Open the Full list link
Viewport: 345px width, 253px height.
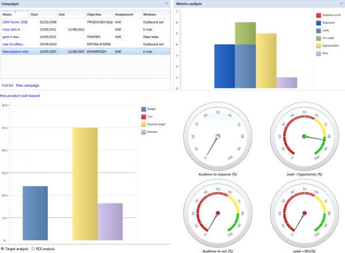(7, 86)
